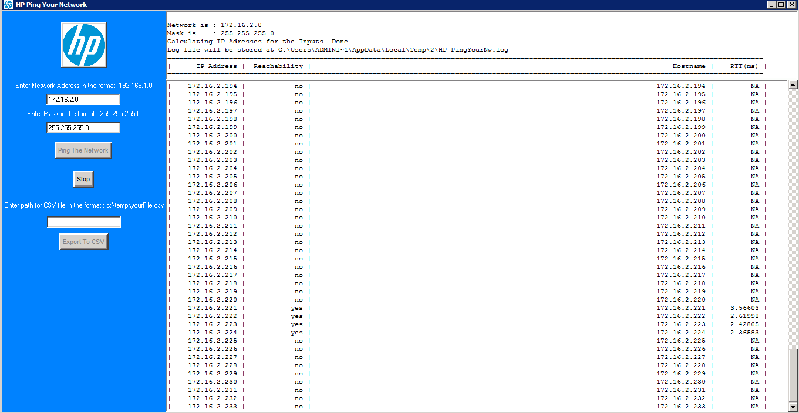Click the Export To CSV button
Screen dimensions: 799x413
click(x=83, y=242)
